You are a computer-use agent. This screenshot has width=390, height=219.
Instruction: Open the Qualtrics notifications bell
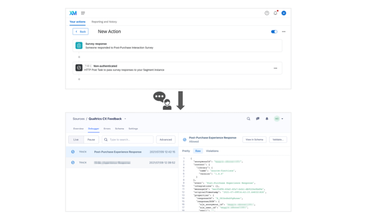point(276,13)
